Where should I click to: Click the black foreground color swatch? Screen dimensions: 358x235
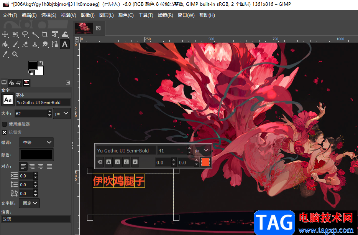click(x=33, y=65)
